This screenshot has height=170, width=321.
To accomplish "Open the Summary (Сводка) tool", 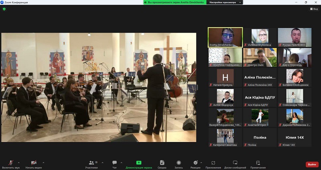I will point(162,163).
